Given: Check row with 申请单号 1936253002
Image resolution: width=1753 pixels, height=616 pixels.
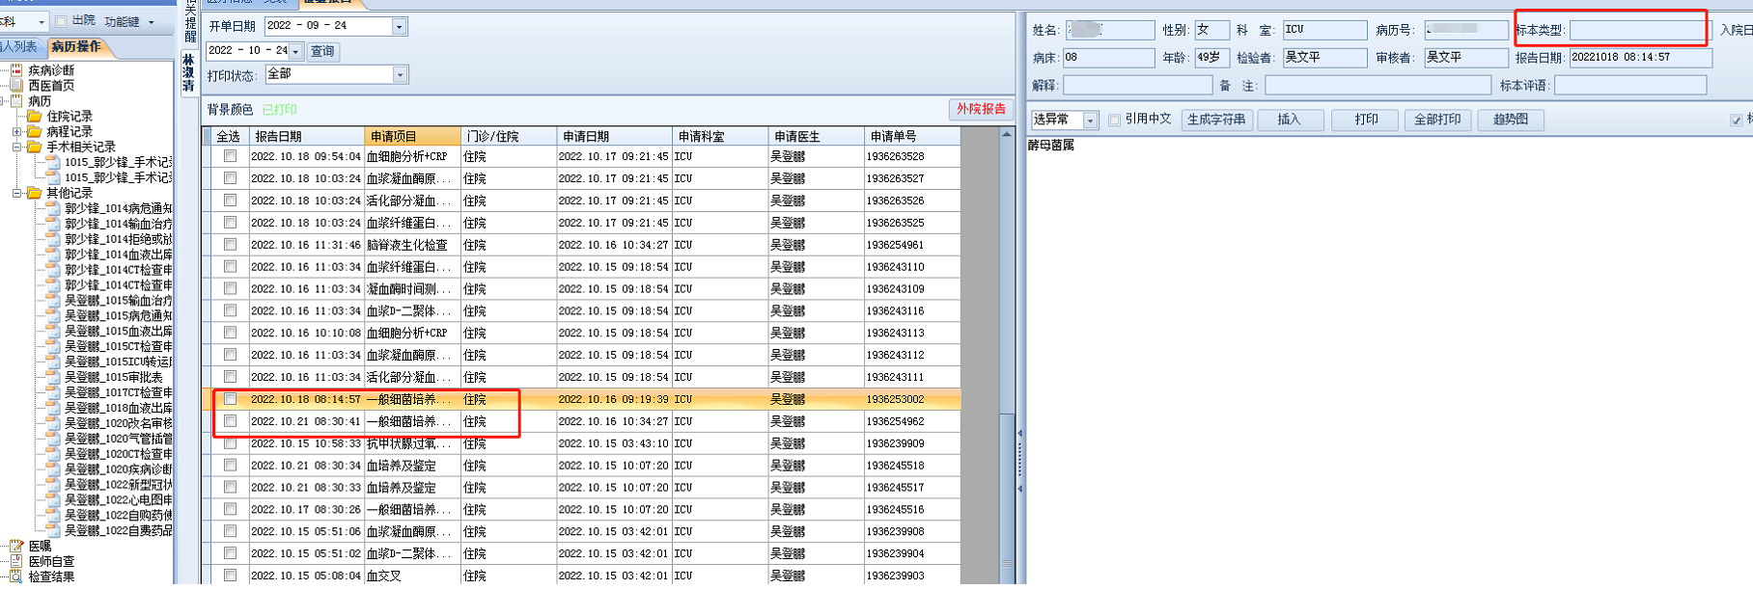Looking at the screenshot, I should (230, 398).
